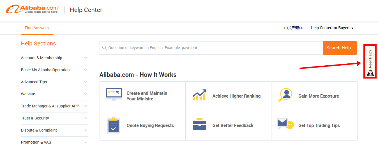The image size is (378, 145).
Task: Expand the Basic My Alibaba Operation section
Action: [x=54, y=70]
